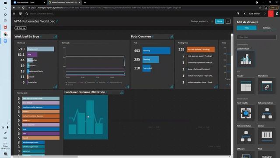Viewport: 280px width, 158px height.
Task: Select the Header tile
Action: click(246, 86)
